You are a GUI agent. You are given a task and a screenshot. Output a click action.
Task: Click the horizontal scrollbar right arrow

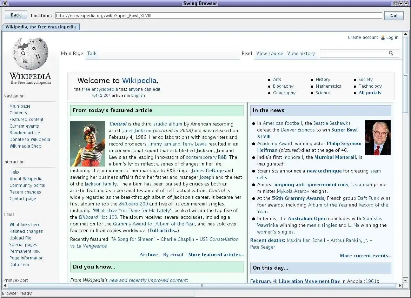[x=400, y=286]
